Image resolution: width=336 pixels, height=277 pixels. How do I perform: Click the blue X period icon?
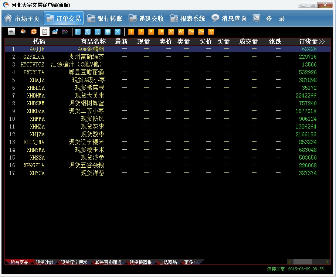(118, 32)
